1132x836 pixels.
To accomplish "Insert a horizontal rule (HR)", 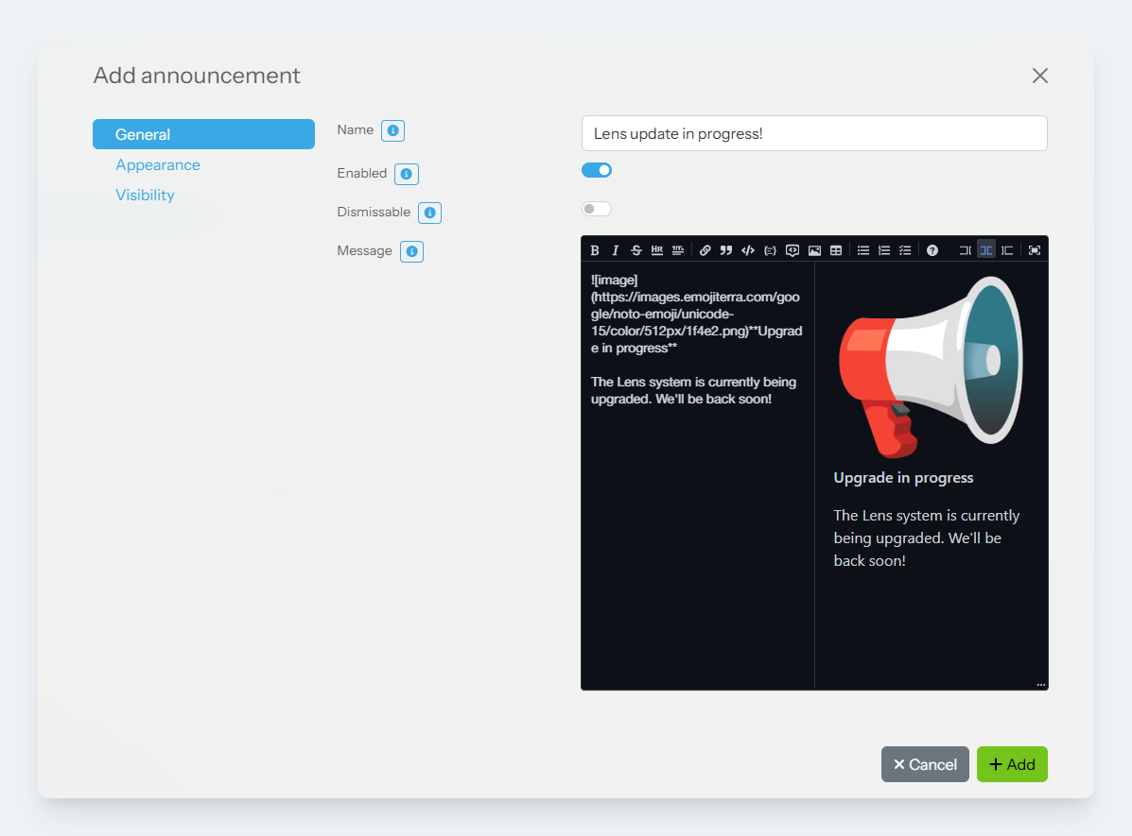I will (x=657, y=250).
